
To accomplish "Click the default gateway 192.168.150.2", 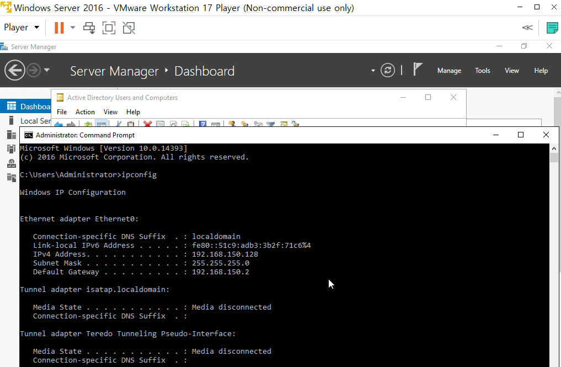I will (221, 272).
